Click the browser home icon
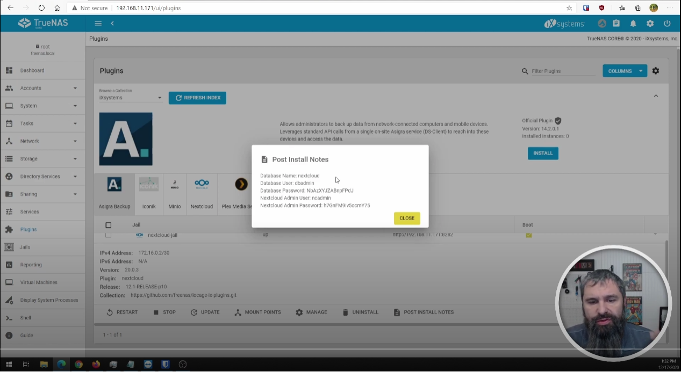 click(57, 8)
